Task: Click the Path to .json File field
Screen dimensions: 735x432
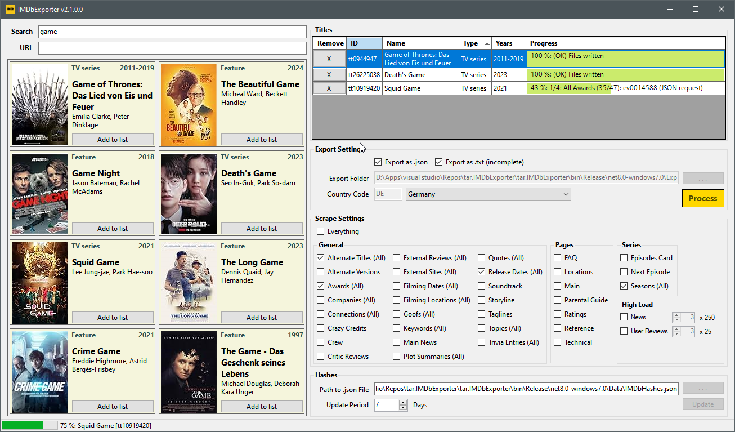Action: [x=526, y=389]
